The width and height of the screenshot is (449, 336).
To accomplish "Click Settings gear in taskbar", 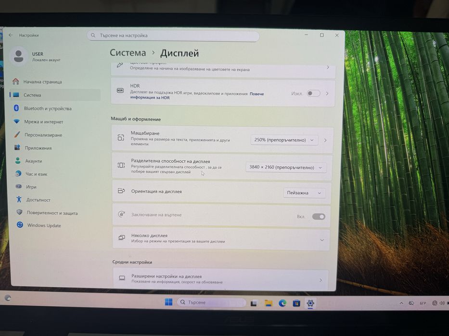I will [x=310, y=303].
